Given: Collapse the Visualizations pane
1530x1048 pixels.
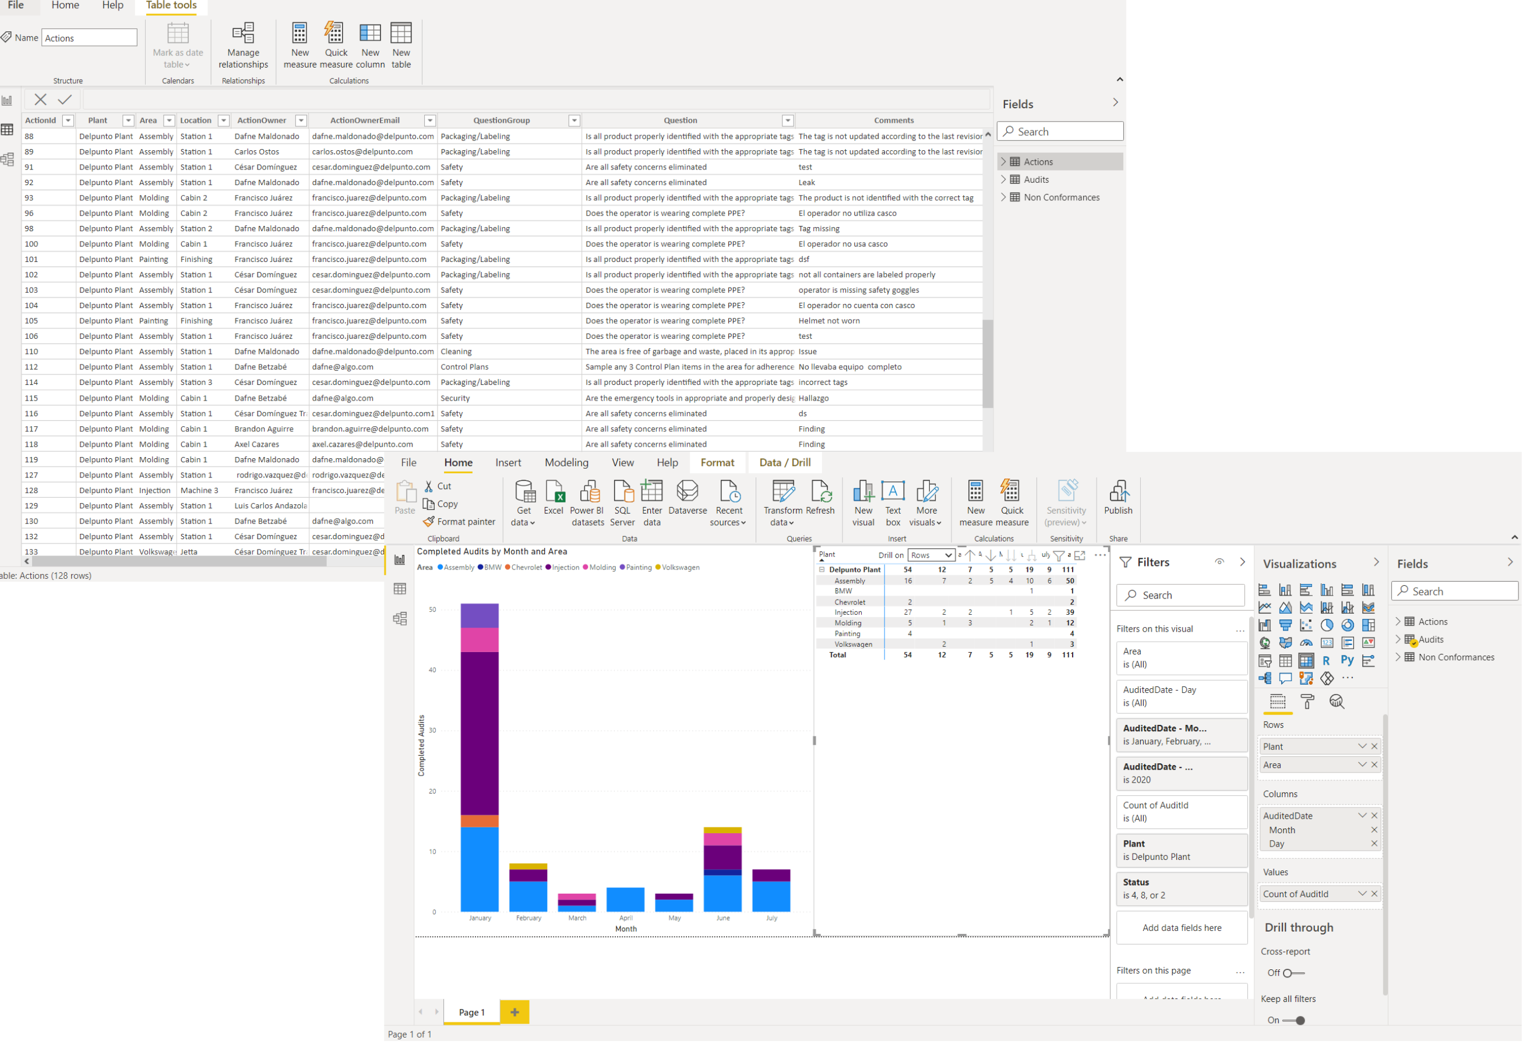Looking at the screenshot, I should coord(1377,563).
